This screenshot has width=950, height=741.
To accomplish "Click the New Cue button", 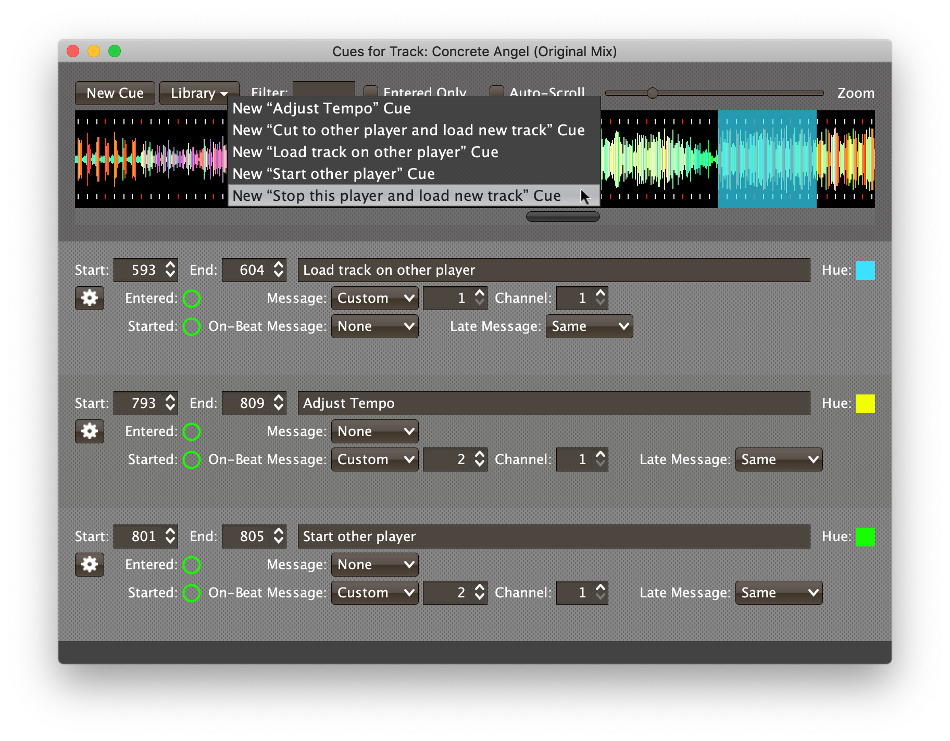I will 115,93.
